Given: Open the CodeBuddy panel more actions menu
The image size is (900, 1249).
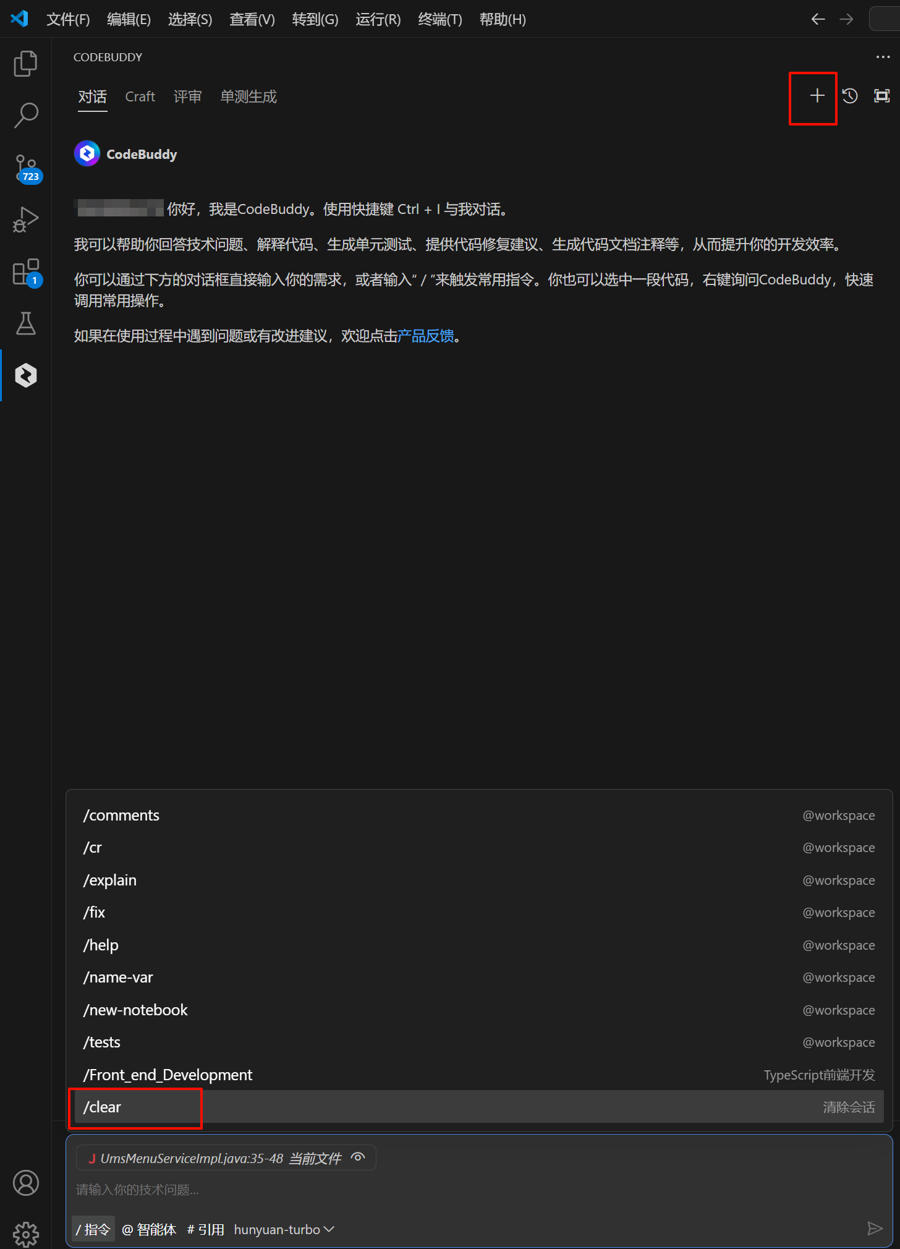Looking at the screenshot, I should tap(883, 57).
